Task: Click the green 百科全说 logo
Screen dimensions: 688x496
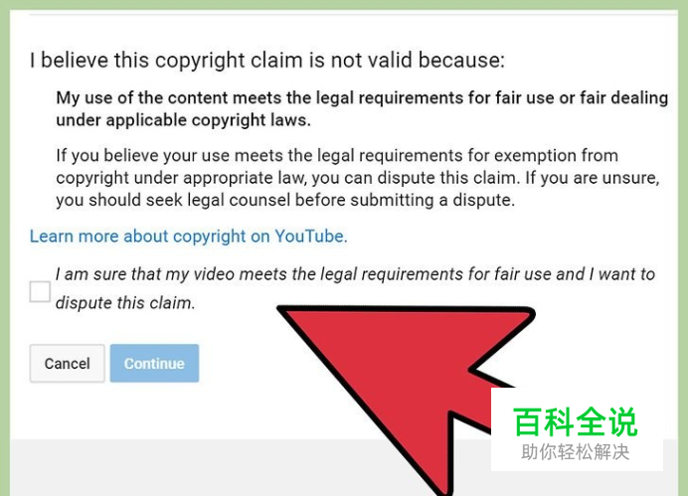Action: pyautogui.click(x=576, y=421)
